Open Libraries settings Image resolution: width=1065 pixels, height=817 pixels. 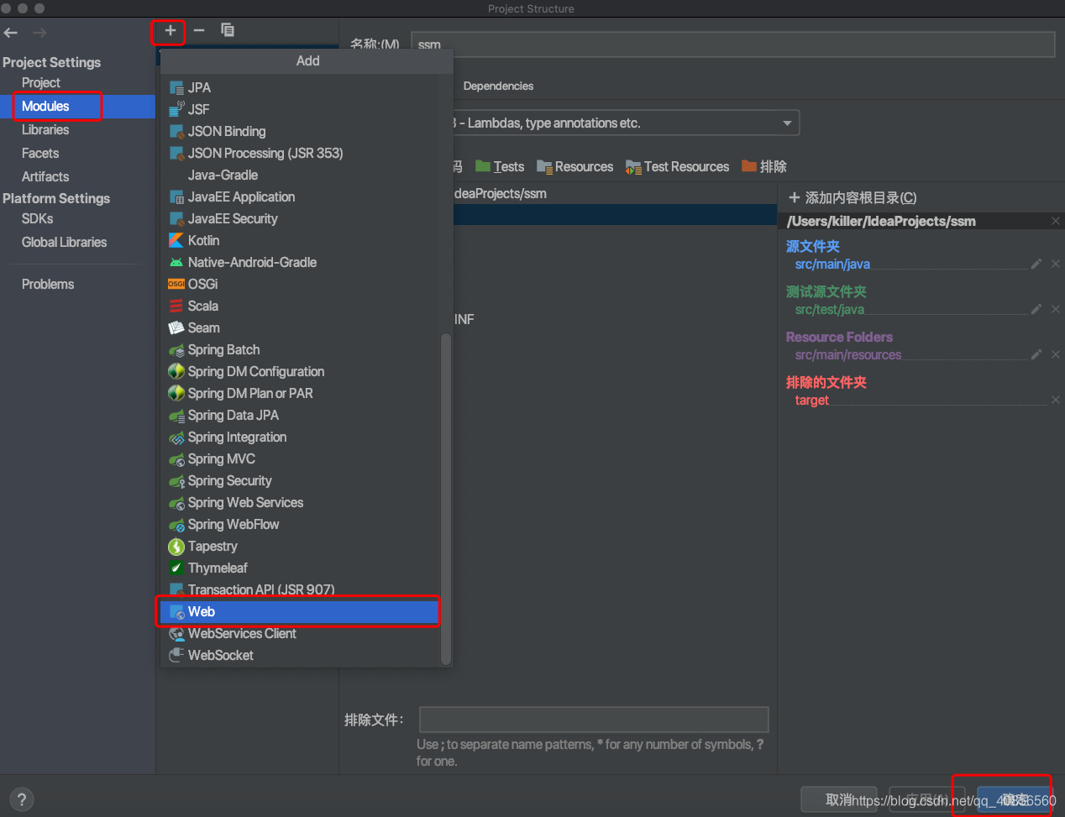click(x=45, y=129)
